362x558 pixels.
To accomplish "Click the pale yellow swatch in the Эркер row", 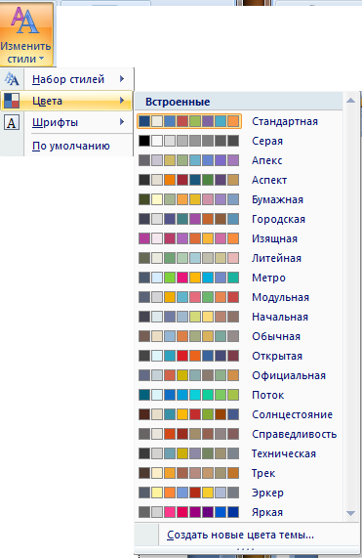I will pos(157,494).
